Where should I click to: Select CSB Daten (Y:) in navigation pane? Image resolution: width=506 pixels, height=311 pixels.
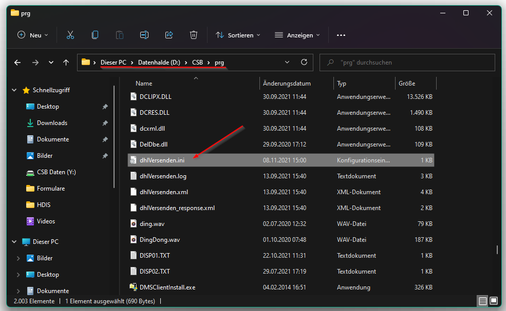tap(56, 172)
